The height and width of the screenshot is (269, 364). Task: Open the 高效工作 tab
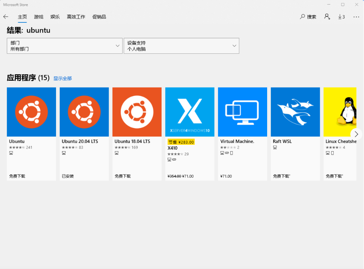[x=76, y=17]
